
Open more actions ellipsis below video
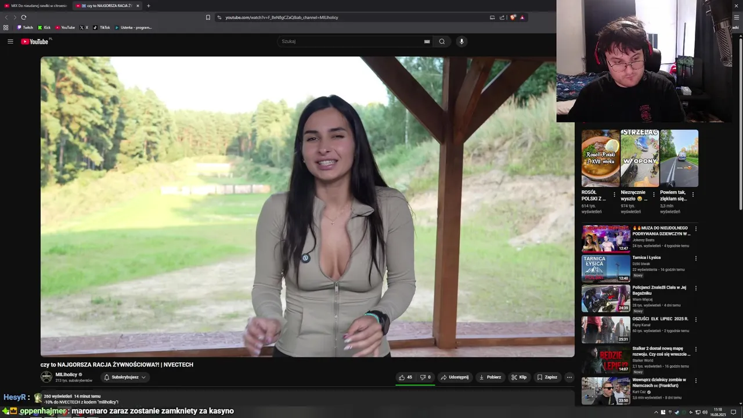pyautogui.click(x=569, y=377)
